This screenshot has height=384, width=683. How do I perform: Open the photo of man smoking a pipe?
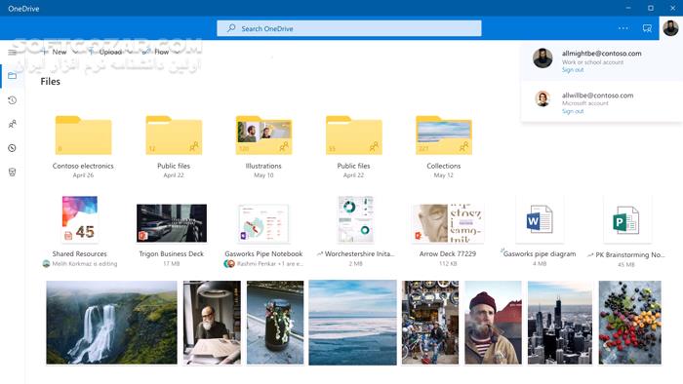[493, 323]
